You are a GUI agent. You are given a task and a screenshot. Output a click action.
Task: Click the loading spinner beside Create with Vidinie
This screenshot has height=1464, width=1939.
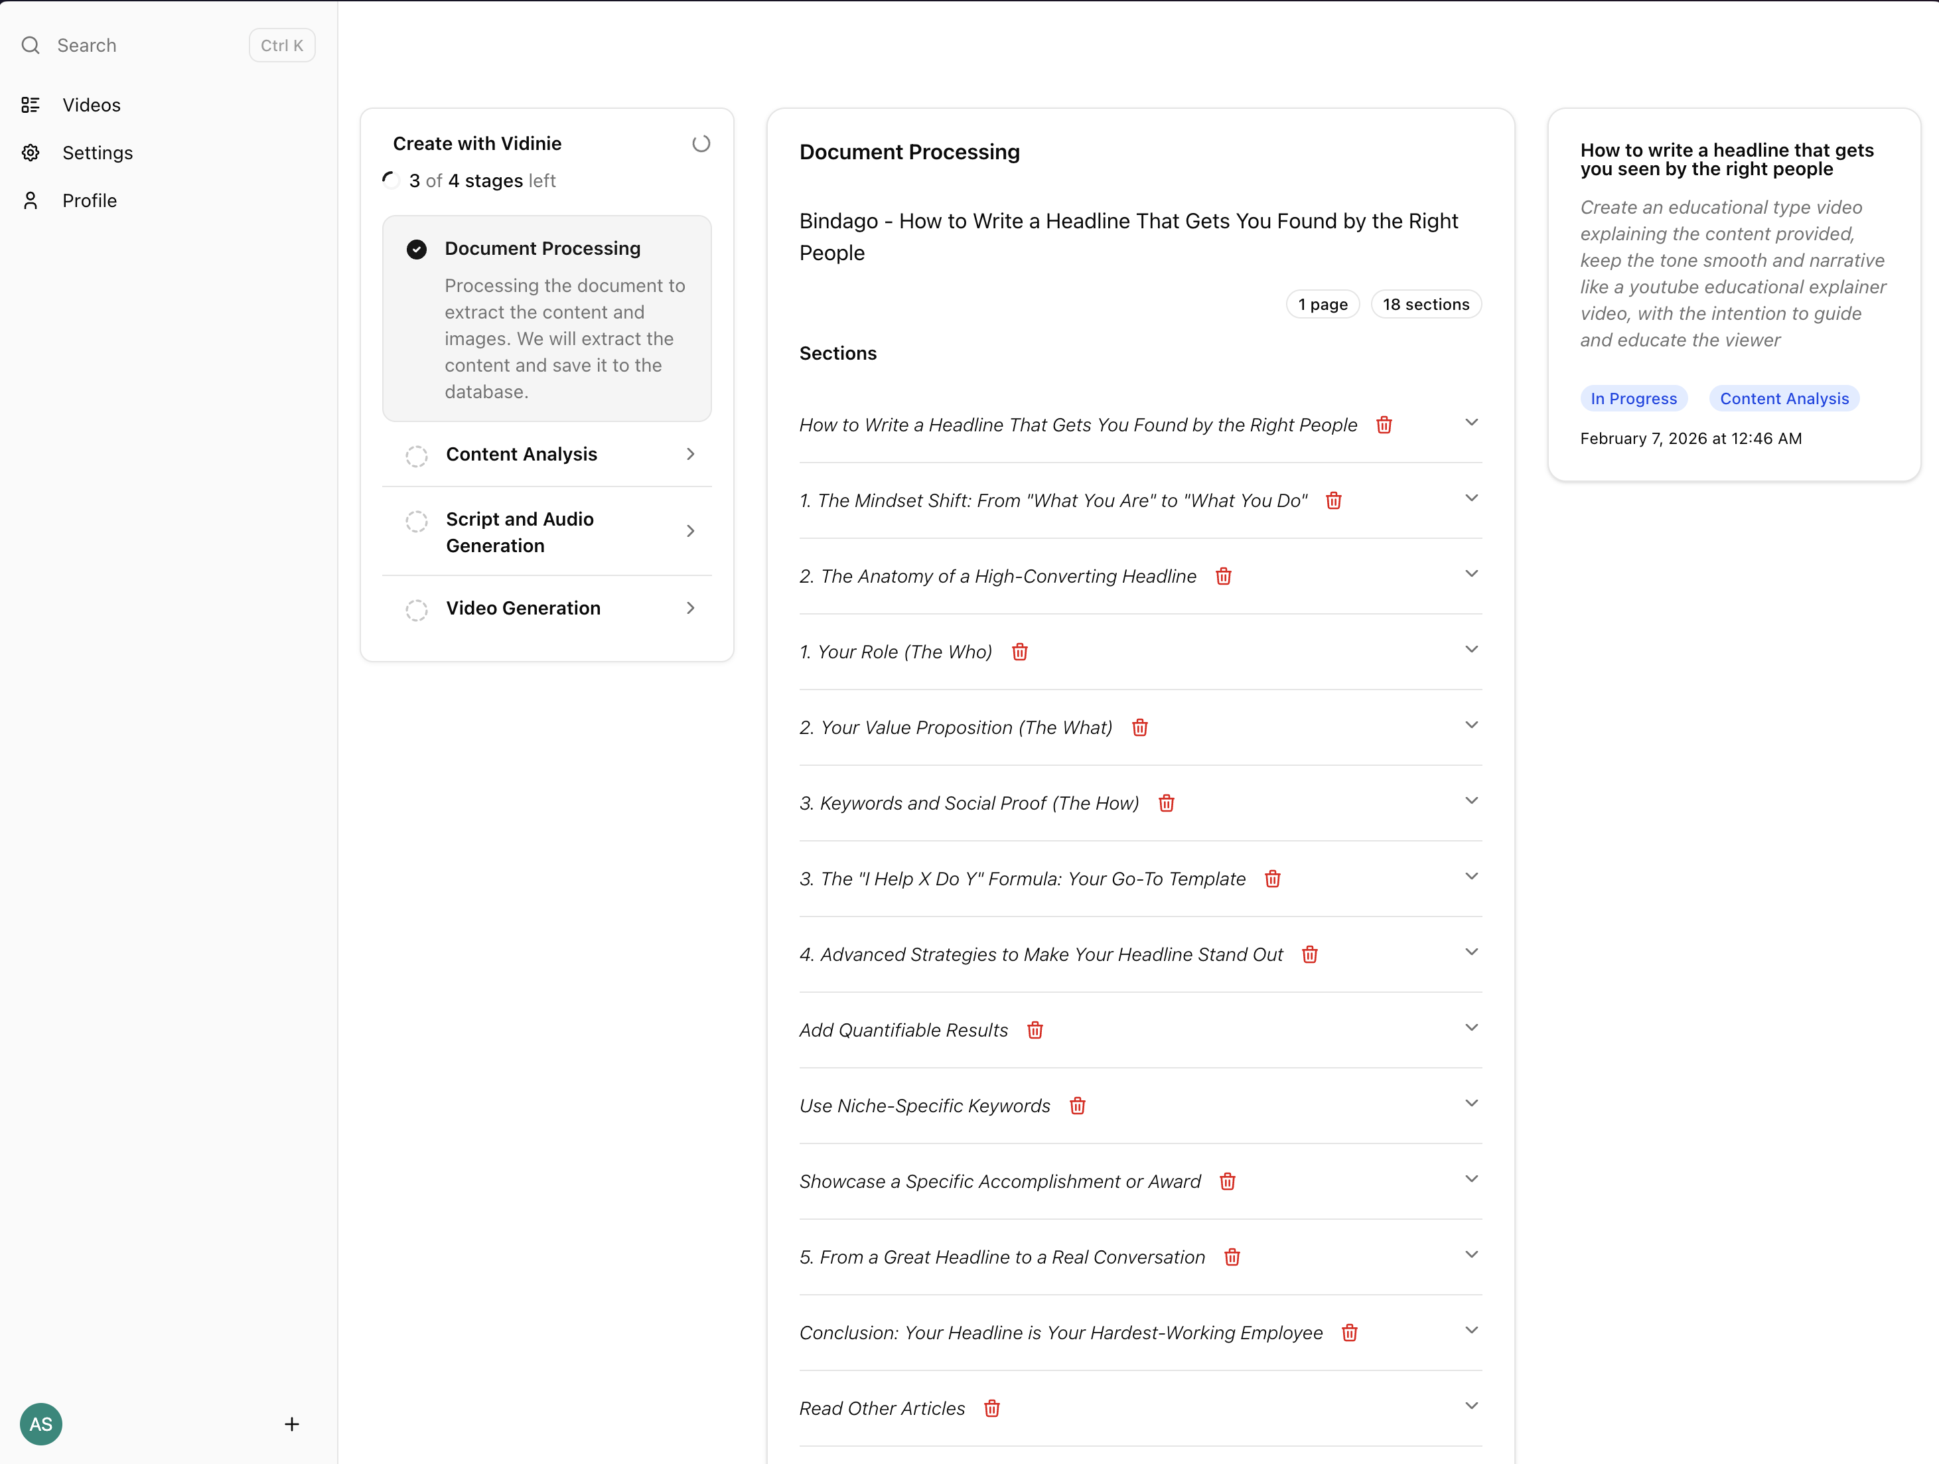(700, 143)
